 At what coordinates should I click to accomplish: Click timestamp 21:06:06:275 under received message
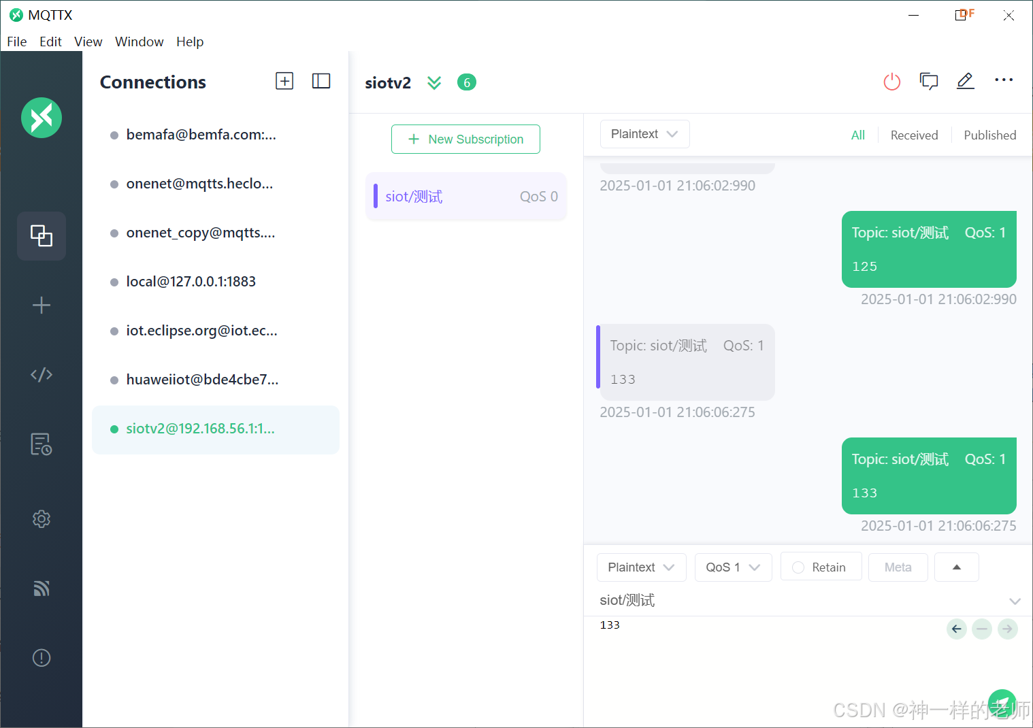(x=677, y=412)
